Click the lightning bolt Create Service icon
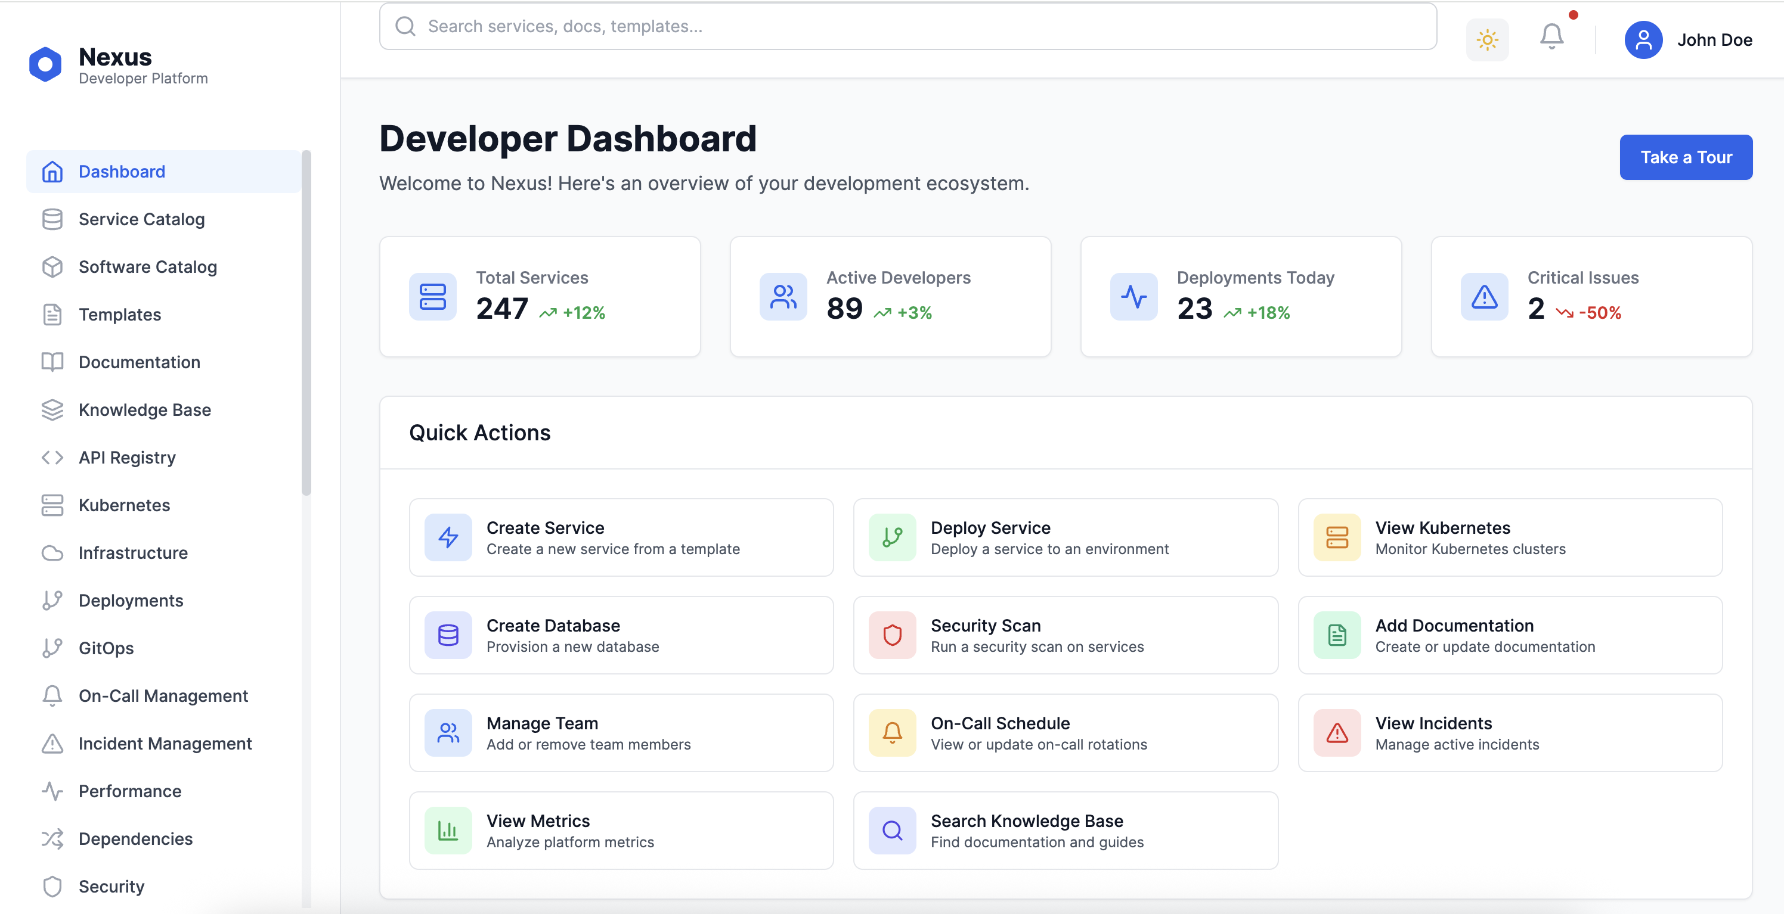The image size is (1784, 914). coord(448,537)
